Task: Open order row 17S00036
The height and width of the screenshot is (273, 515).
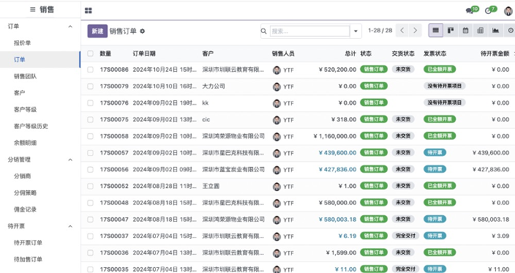Action: coord(298,253)
